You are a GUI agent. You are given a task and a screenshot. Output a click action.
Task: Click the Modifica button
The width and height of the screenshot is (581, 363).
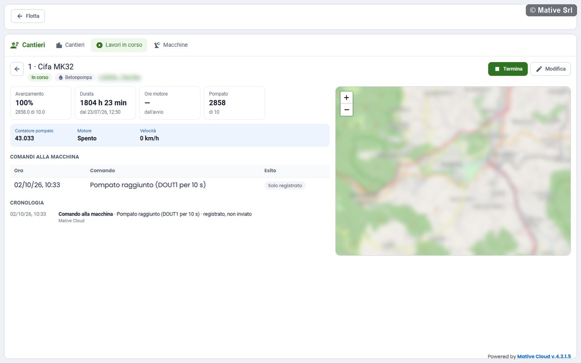(550, 69)
